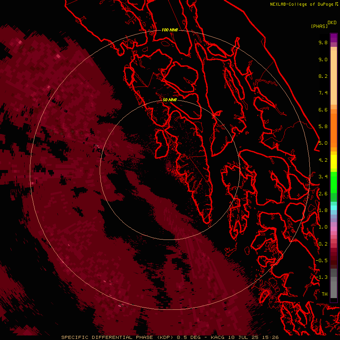340x340 pixels.
Task: Pick the yellow segment of color bar
Action: (334, 162)
